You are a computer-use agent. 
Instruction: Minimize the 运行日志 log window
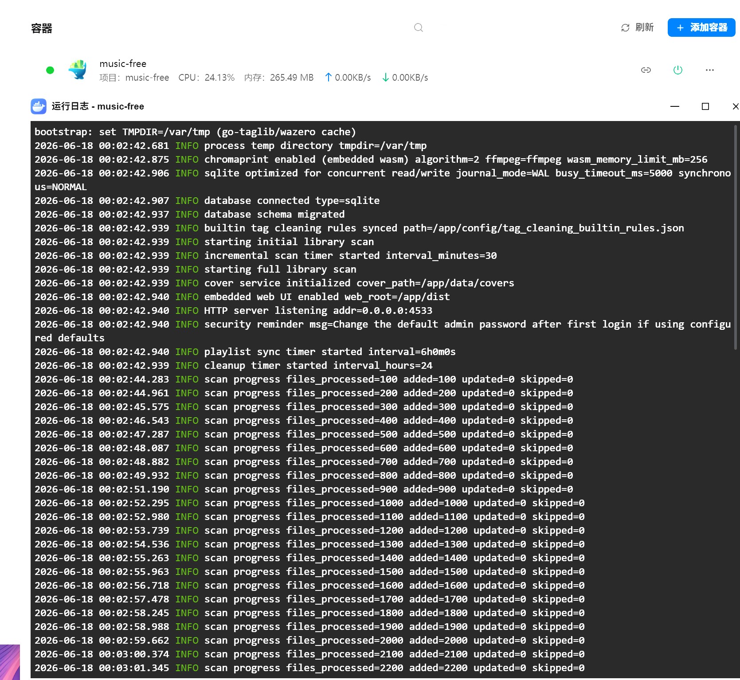click(x=675, y=106)
